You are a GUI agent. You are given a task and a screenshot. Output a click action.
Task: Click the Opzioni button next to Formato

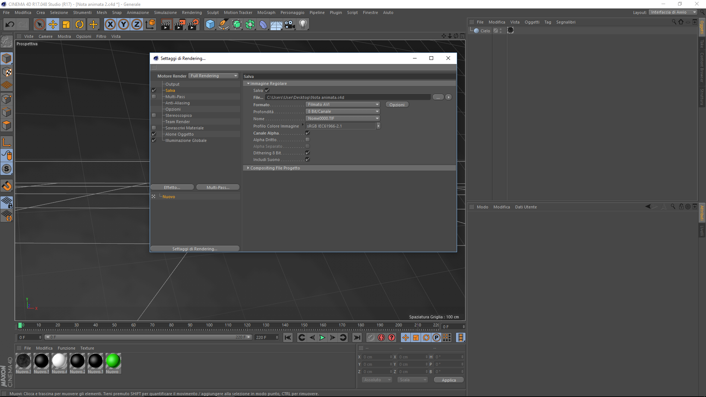point(397,105)
